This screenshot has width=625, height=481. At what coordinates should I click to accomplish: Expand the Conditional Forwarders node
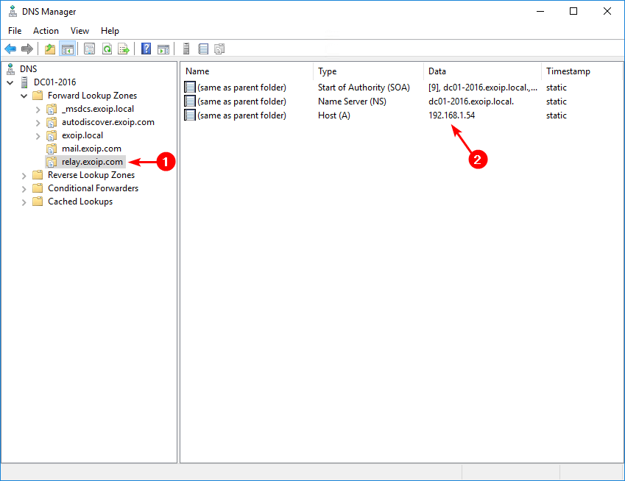[x=24, y=188]
